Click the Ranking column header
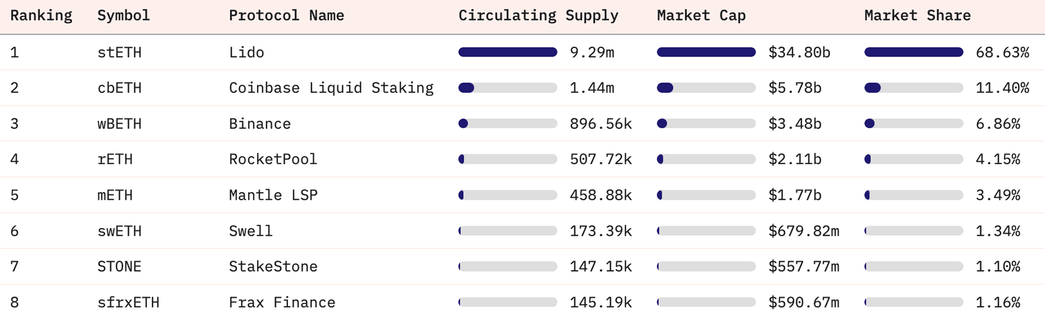This screenshot has height=317, width=1045. 41,15
